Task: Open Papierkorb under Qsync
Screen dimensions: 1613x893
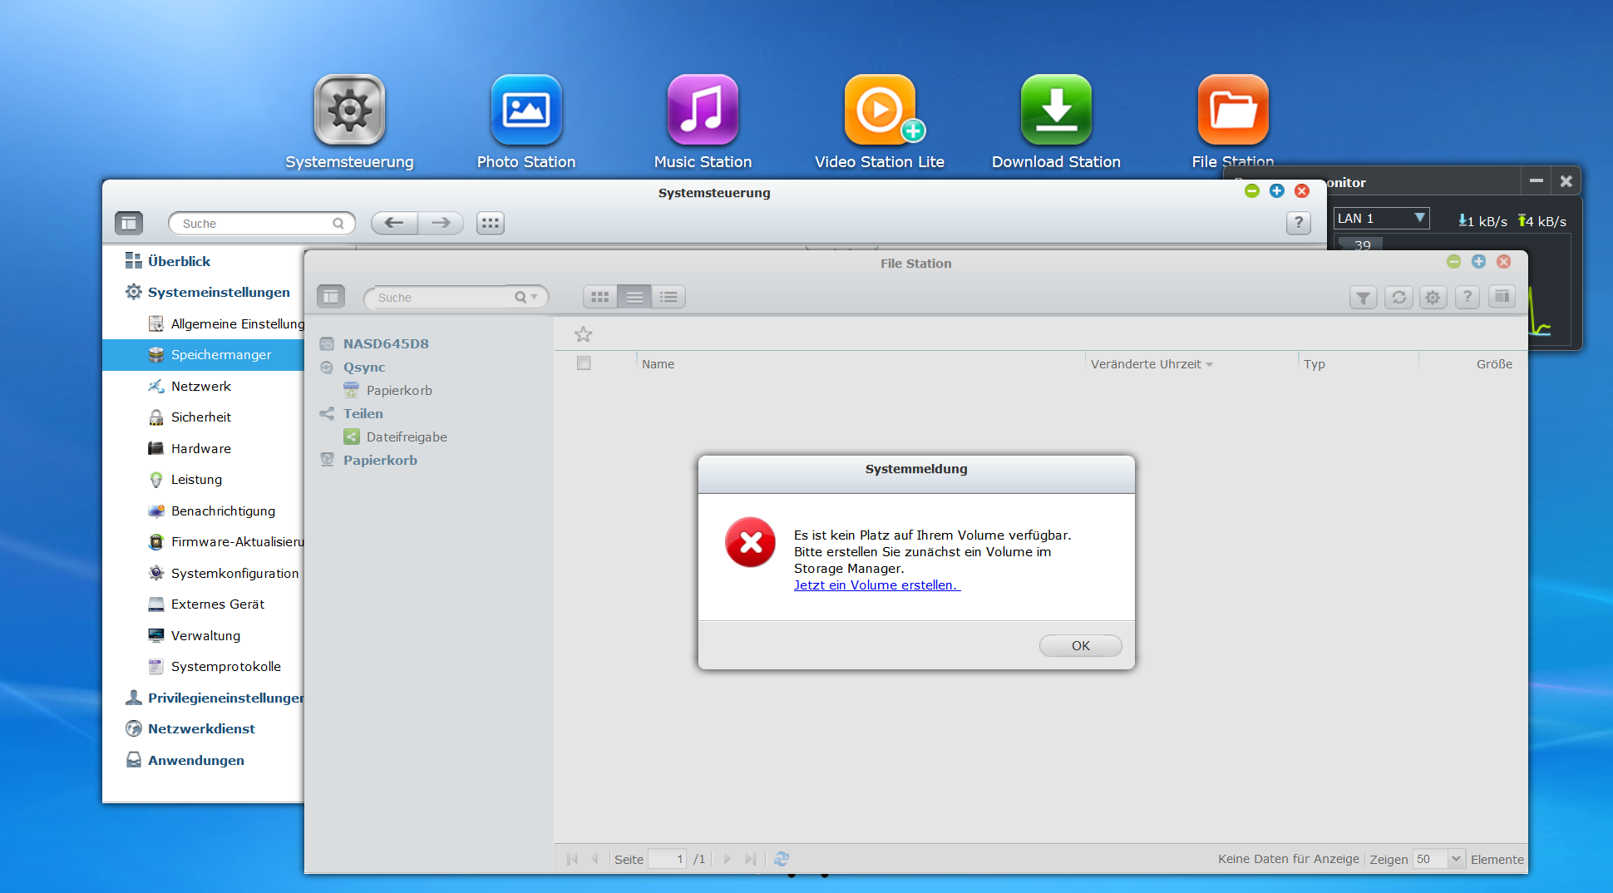Action: [x=399, y=390]
